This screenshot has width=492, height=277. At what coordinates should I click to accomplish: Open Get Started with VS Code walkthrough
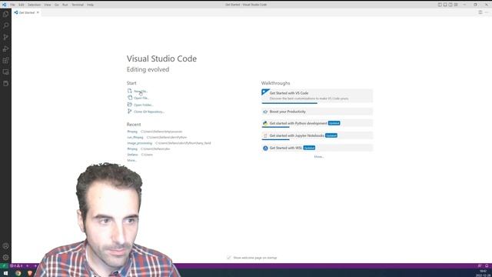(317, 95)
